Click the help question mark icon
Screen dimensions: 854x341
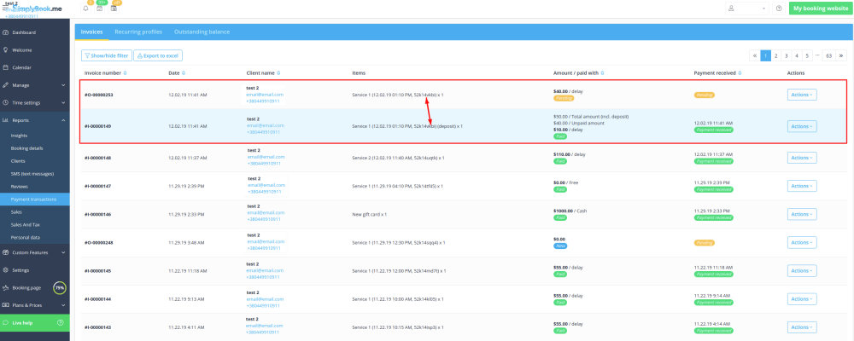point(779,9)
